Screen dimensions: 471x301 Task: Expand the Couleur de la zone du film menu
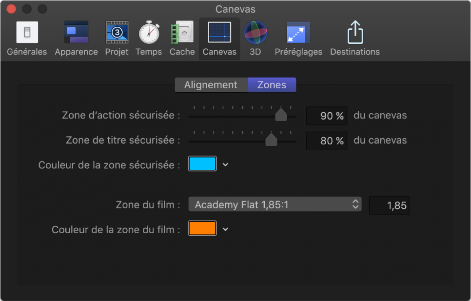click(x=225, y=229)
